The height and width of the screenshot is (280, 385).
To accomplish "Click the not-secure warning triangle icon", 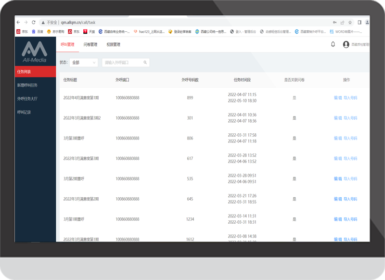I will point(43,23).
